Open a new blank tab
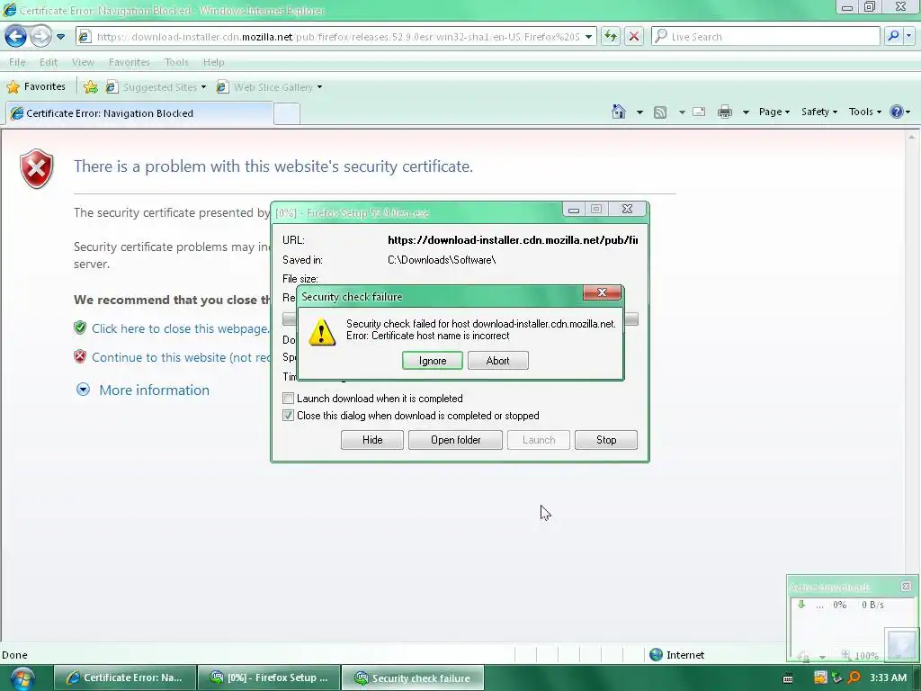The height and width of the screenshot is (691, 921). coord(287,113)
